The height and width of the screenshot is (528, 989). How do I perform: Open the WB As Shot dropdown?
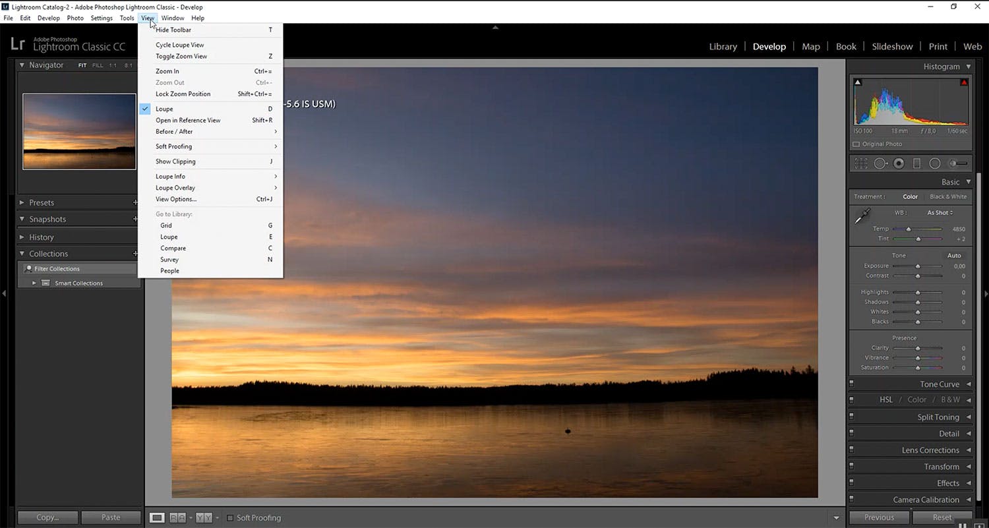pyautogui.click(x=940, y=213)
